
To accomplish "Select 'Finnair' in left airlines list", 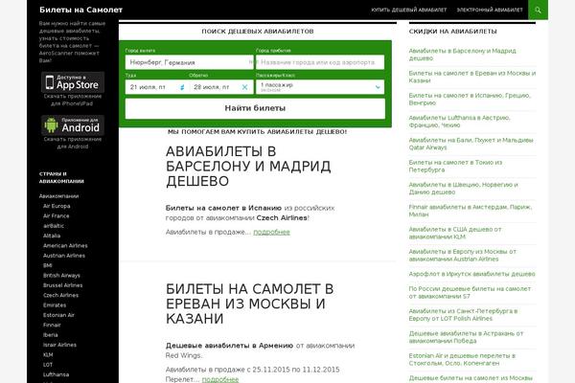I will pos(52,325).
